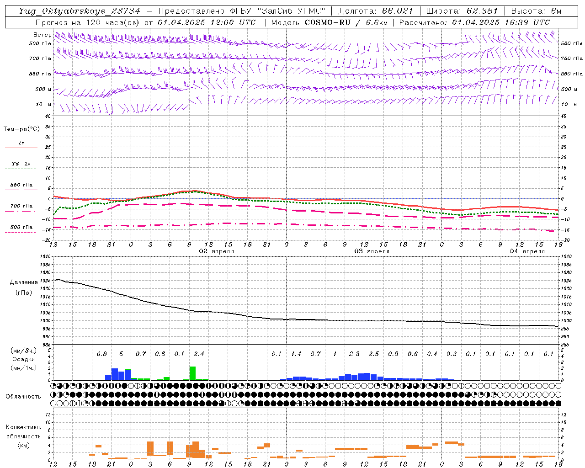
Task: Click the model name COSMO-RU / 6.6км
Action: coord(346,22)
